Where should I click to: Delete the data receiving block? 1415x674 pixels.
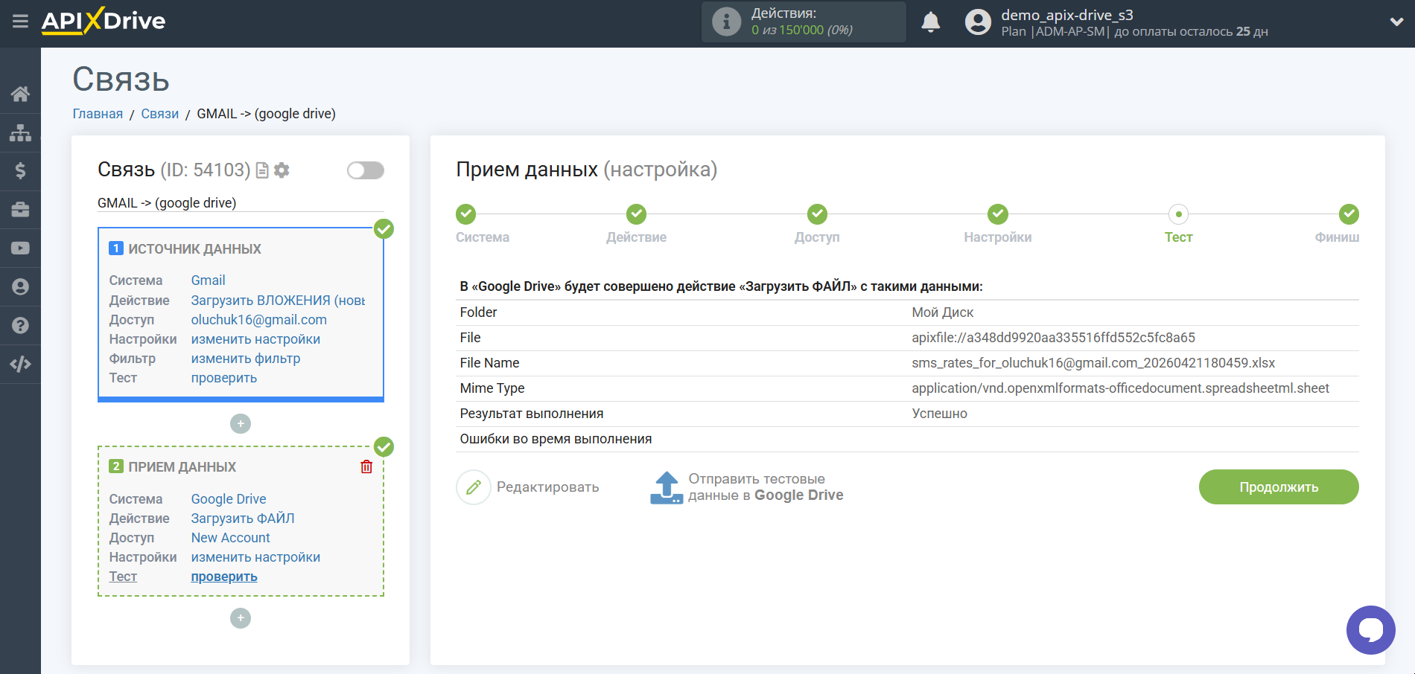[x=366, y=466]
